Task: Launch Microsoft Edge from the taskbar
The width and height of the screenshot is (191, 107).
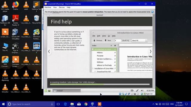Action: pyautogui.click(x=65, y=104)
